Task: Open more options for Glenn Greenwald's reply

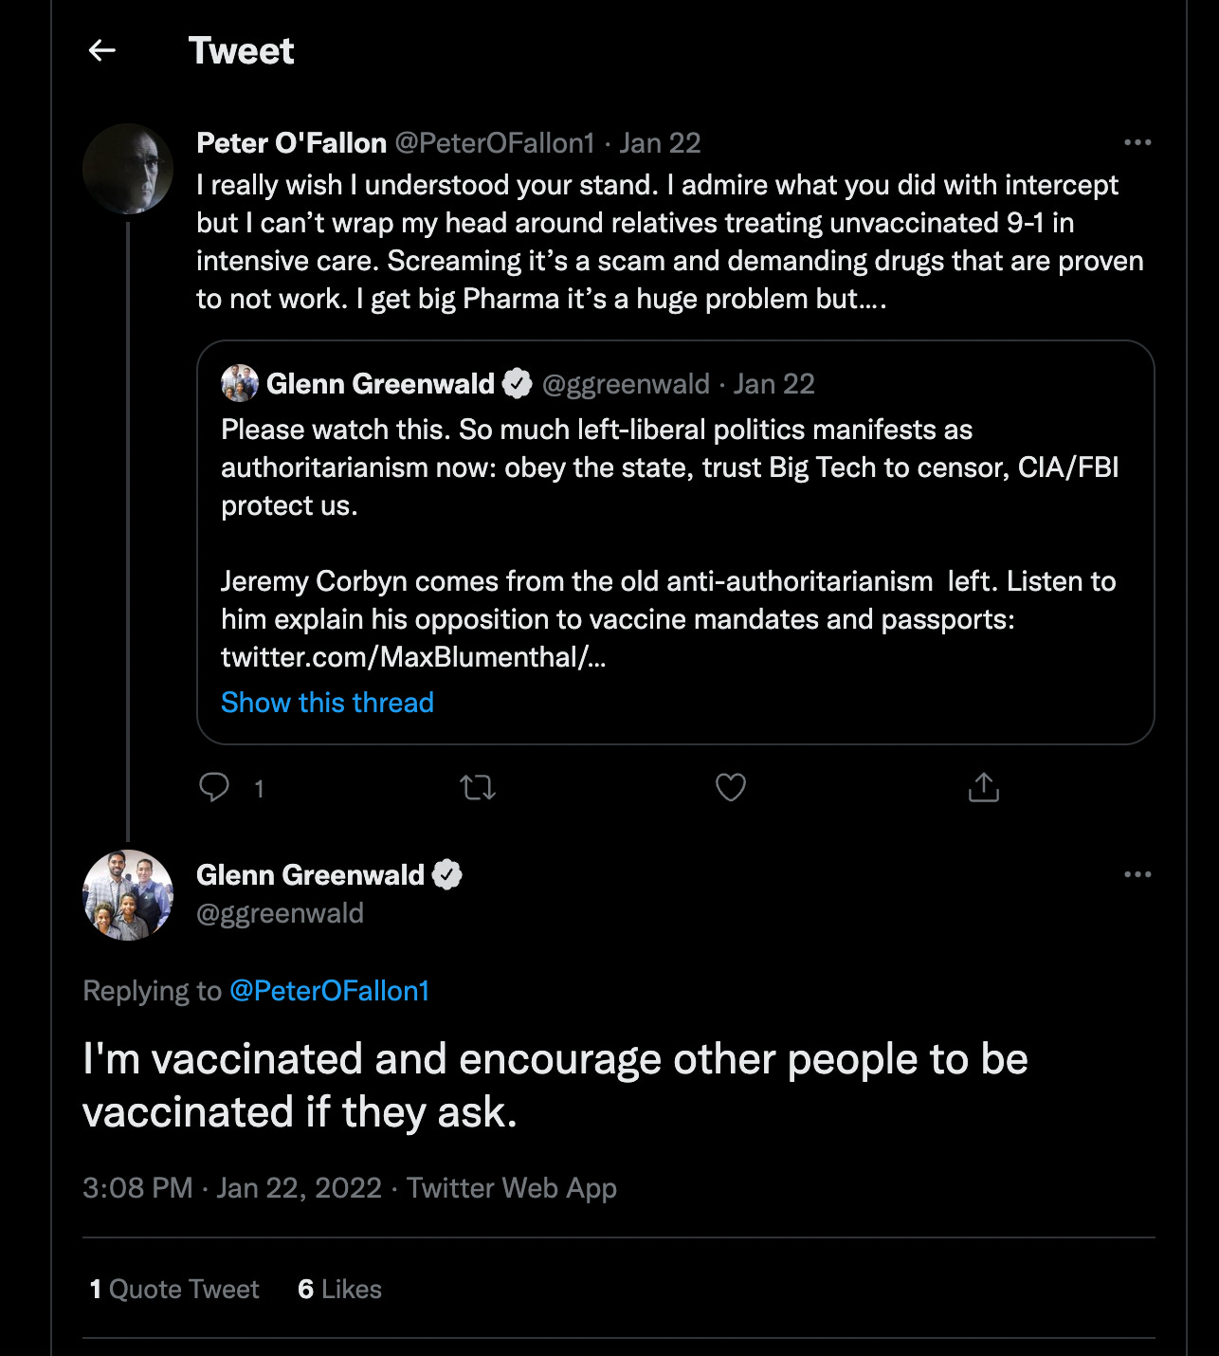Action: (x=1137, y=874)
